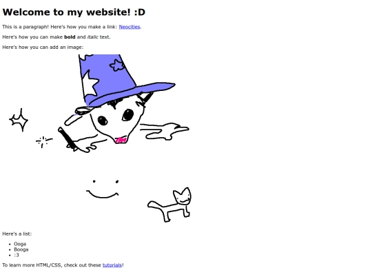Click the possum's right eye

click(128, 114)
